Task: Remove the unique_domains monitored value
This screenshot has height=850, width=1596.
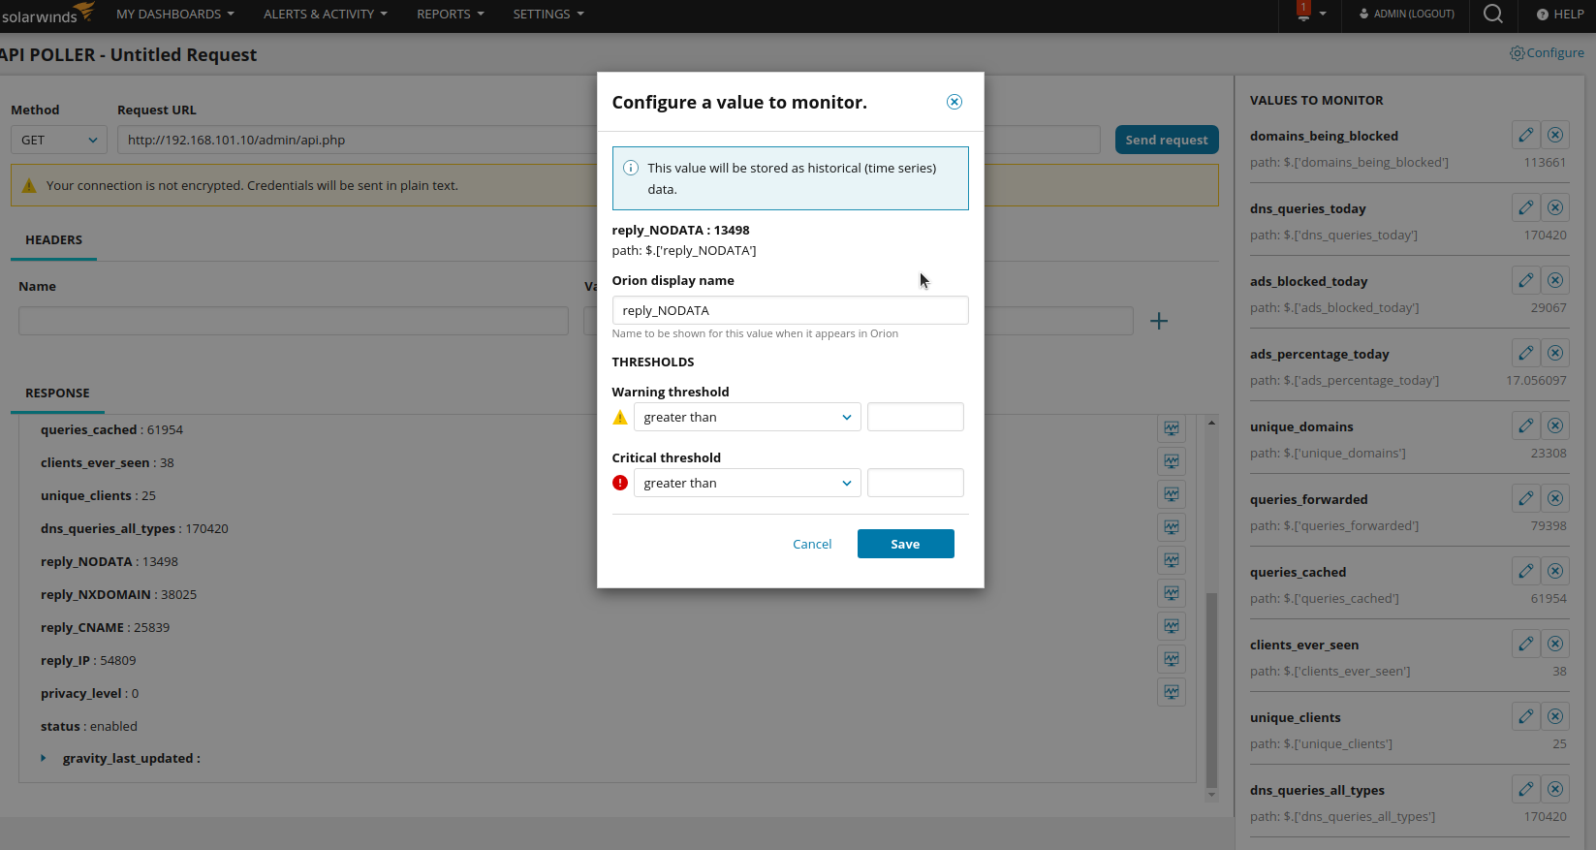Action: [x=1555, y=425]
